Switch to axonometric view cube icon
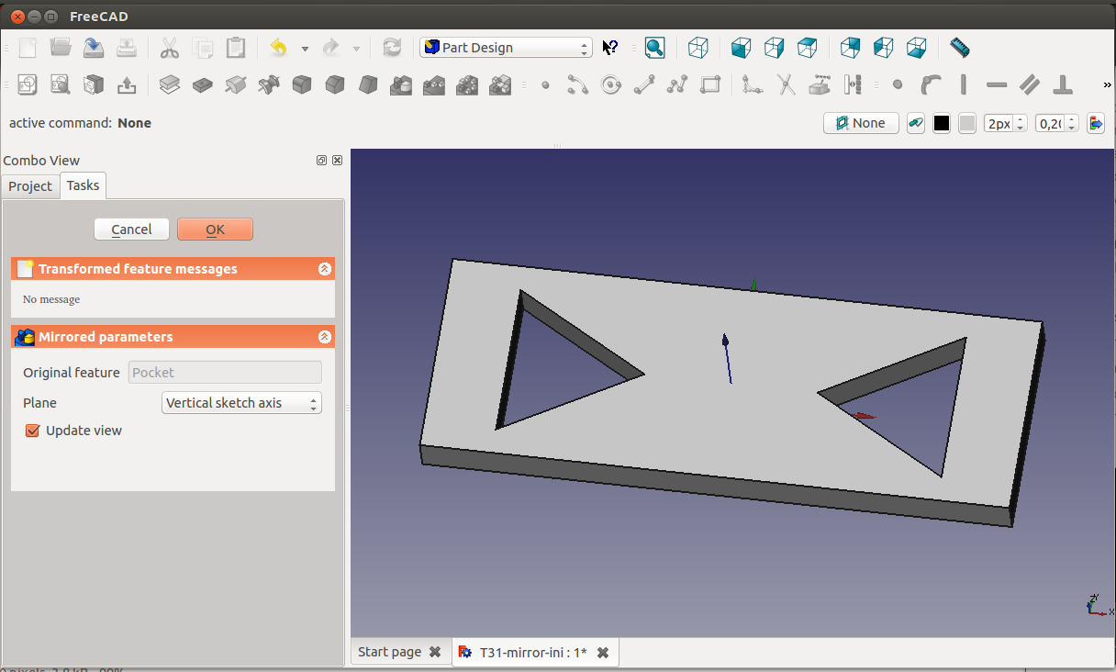The height and width of the screenshot is (672, 1116). (698, 48)
